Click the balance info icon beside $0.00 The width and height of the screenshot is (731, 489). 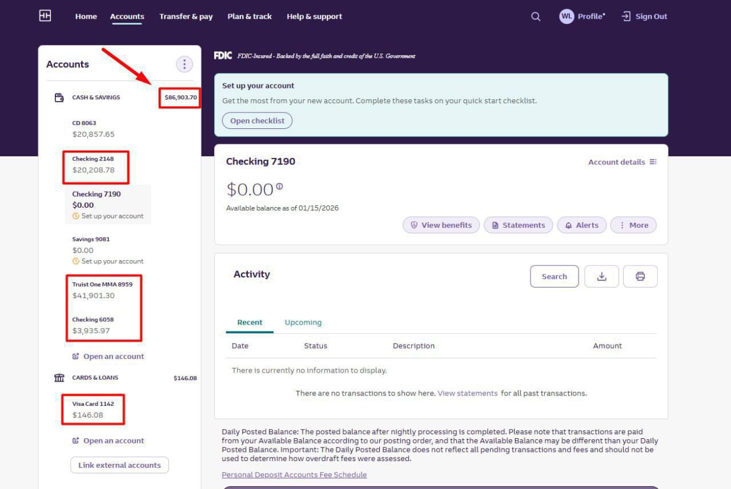pyautogui.click(x=279, y=187)
